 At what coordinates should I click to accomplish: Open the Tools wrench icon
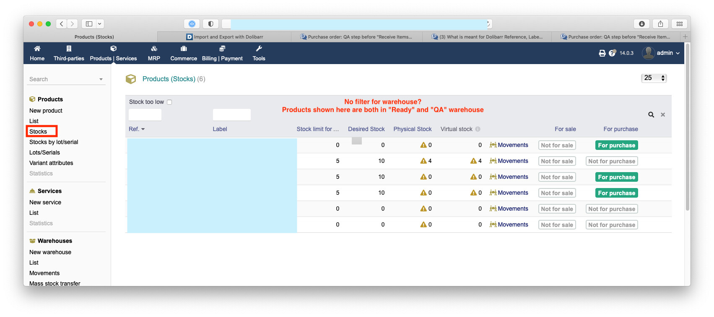pos(259,49)
